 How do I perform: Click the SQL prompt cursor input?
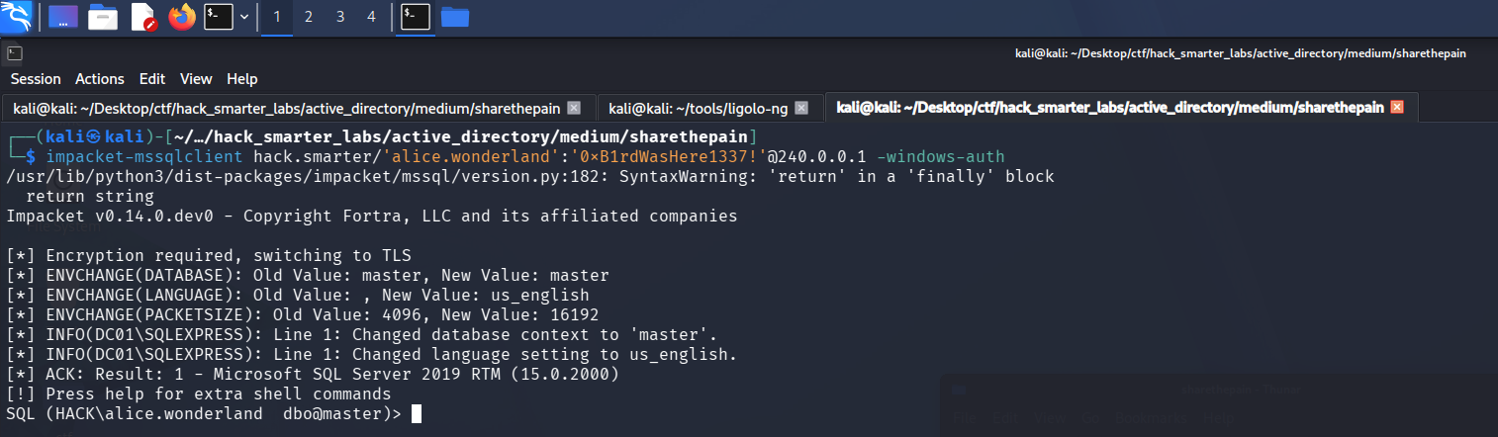point(417,413)
